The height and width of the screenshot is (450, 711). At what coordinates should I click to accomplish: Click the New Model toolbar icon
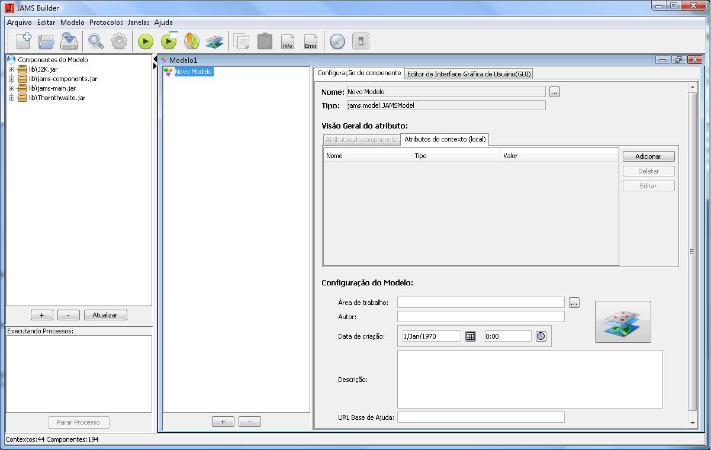pos(24,41)
